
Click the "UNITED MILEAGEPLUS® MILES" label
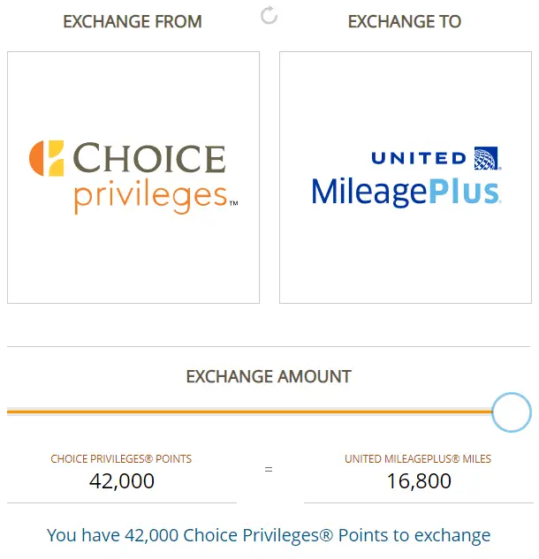[x=419, y=459]
